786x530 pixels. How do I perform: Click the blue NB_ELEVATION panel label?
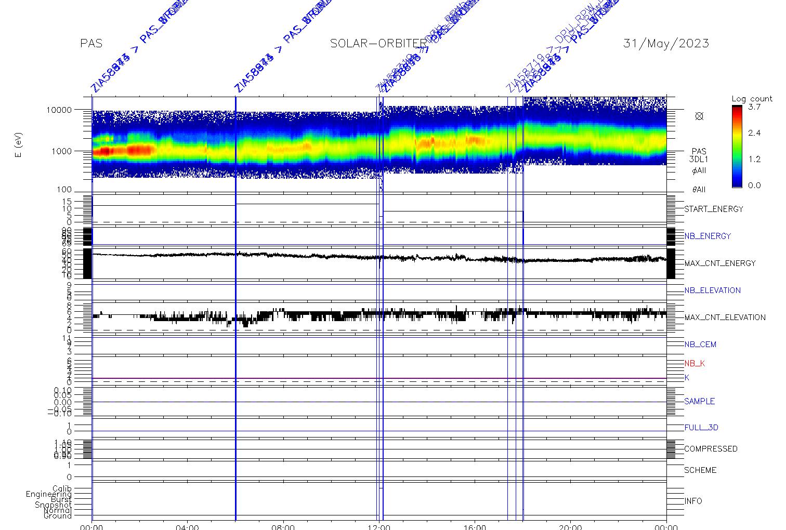pyautogui.click(x=712, y=290)
